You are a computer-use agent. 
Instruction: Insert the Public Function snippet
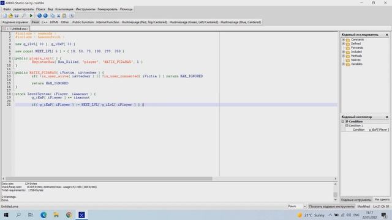(83, 22)
